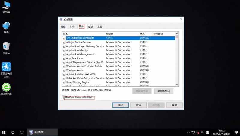The image size is (240, 136).
Task: Uncheck Application Layer Gateway Service checkbox
Action: click(64, 46)
